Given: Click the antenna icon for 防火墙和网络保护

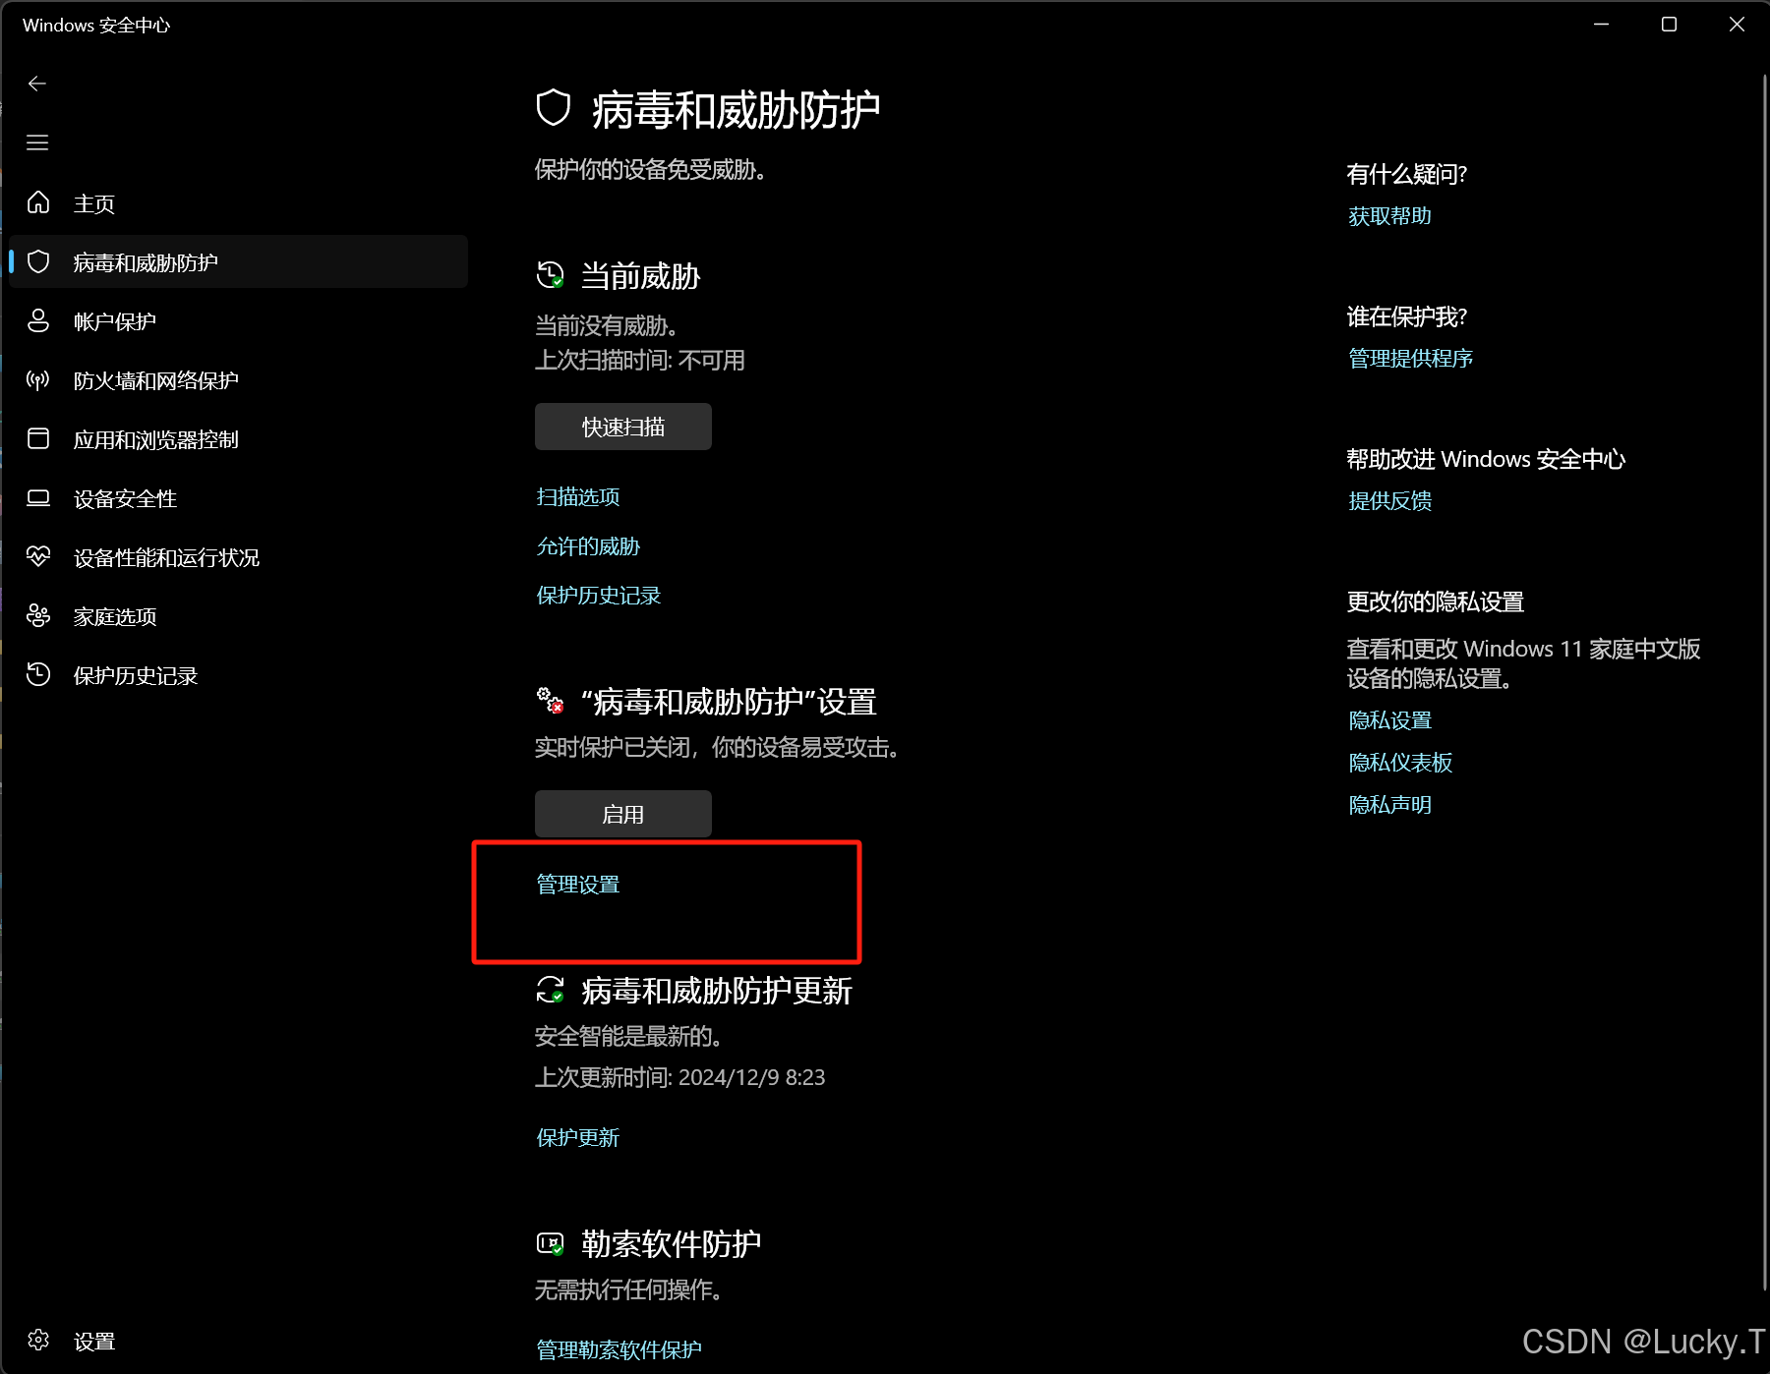Looking at the screenshot, I should [38, 379].
